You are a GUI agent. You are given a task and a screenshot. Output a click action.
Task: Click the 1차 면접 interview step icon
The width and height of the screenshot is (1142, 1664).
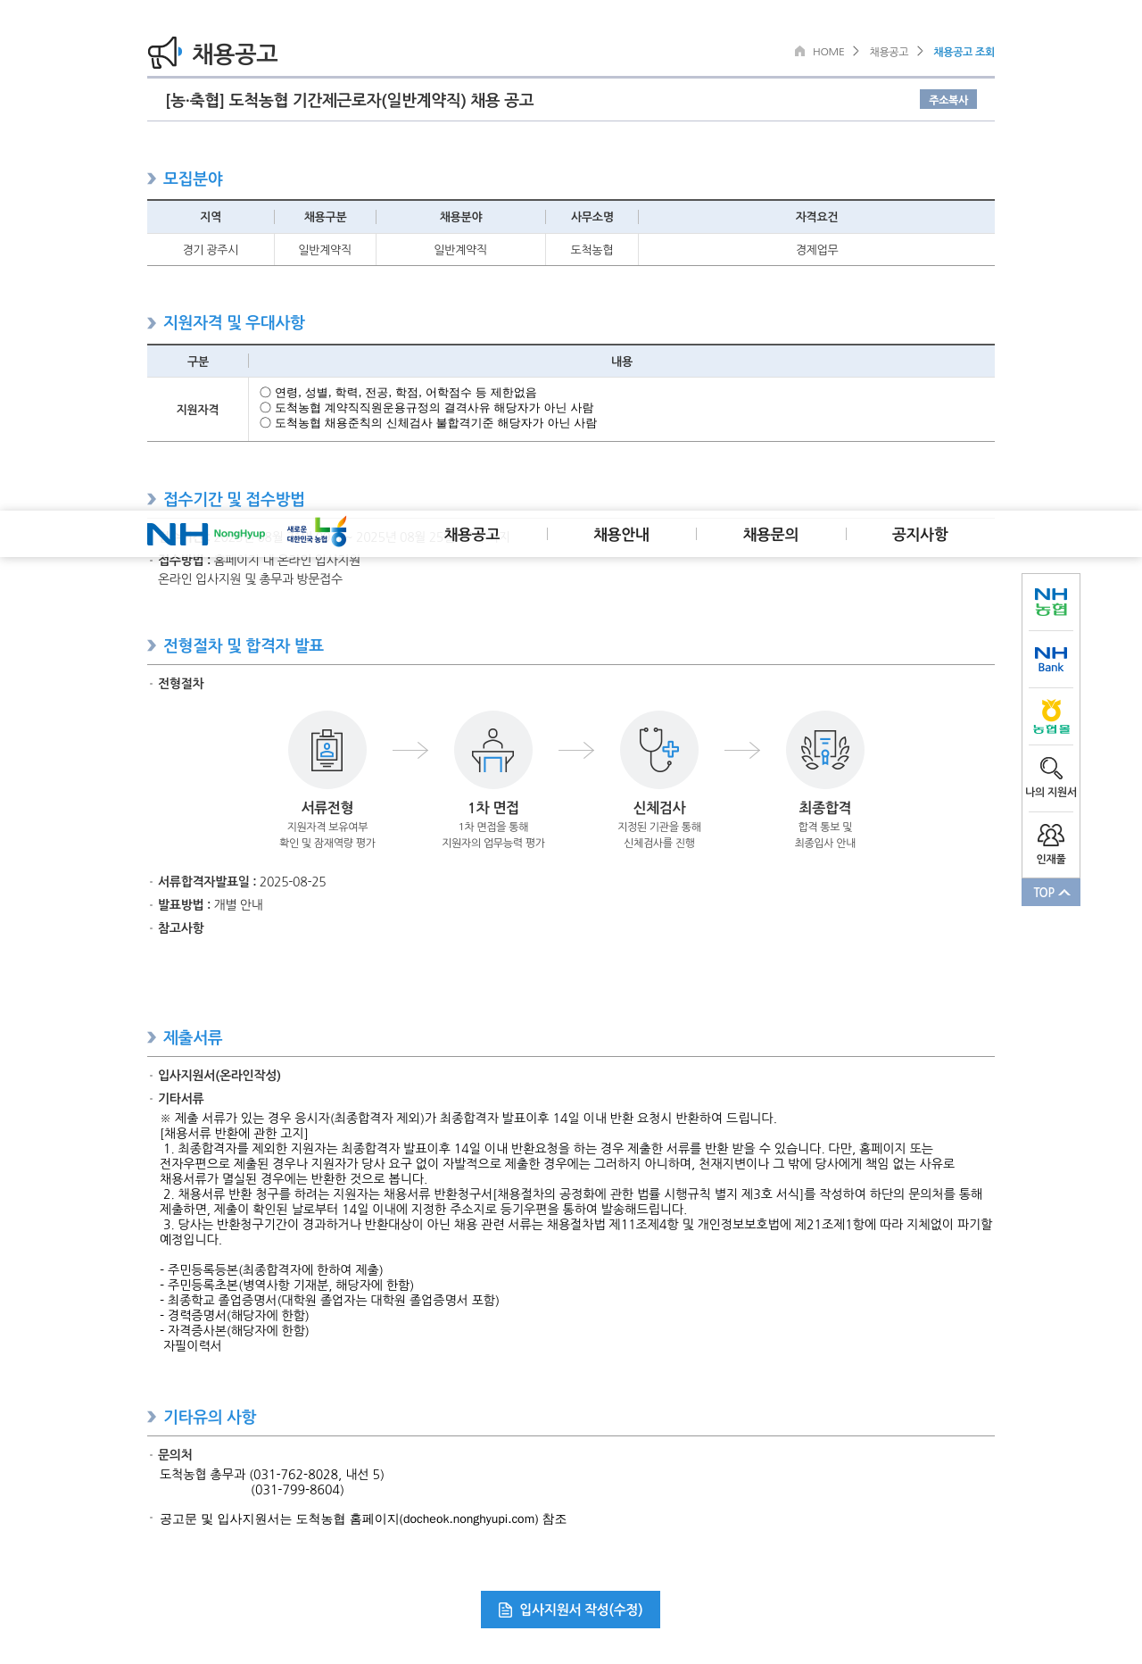pyautogui.click(x=493, y=750)
